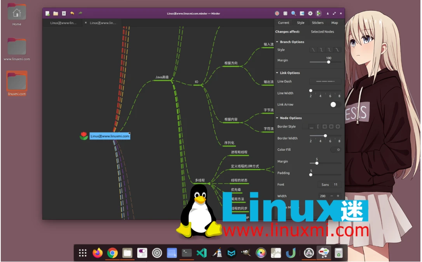Screen dimensions: 422x262
Task: Redo the last undone change
Action: (x=80, y=13)
